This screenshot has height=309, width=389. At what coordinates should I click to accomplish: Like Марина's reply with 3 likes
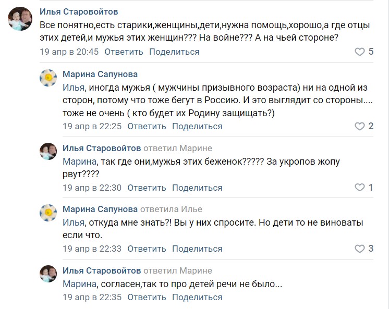359,249
